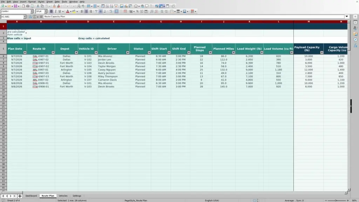359x202 pixels.
Task: Click the Save document icon
Action: click(x=15, y=6)
